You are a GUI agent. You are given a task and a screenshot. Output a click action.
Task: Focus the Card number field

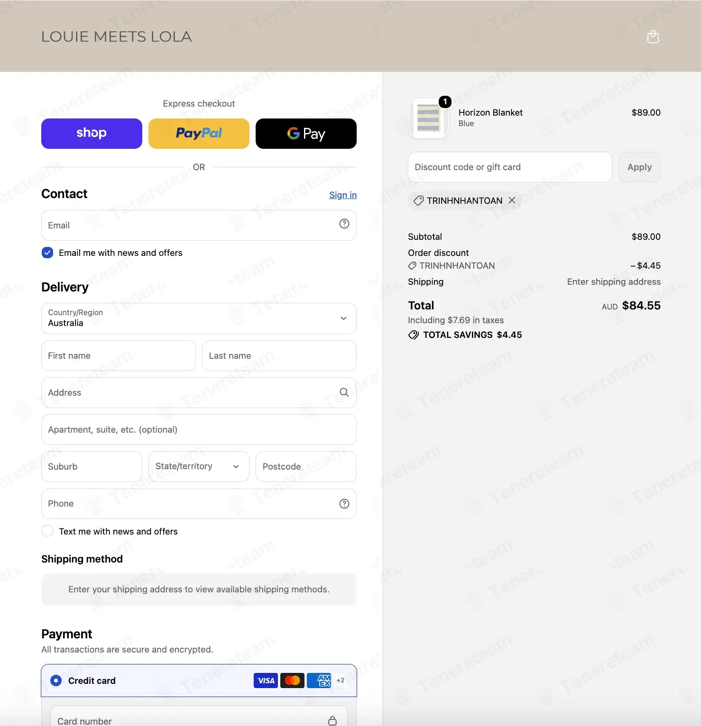199,717
